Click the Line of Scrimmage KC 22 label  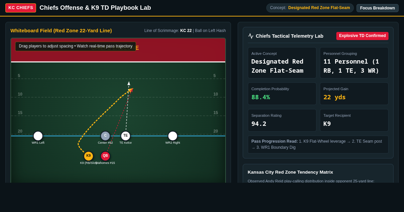[185, 31]
